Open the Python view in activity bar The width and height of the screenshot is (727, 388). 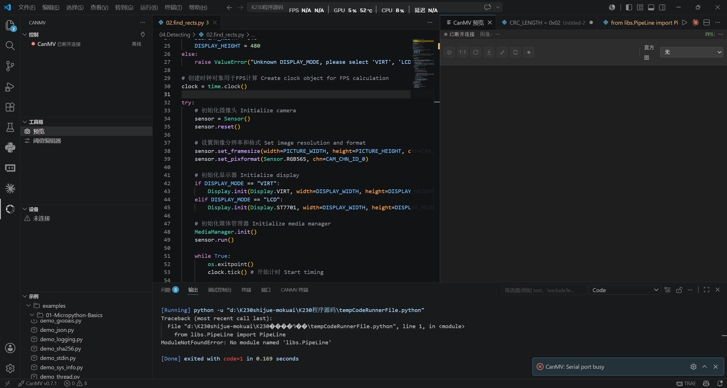pos(10,147)
